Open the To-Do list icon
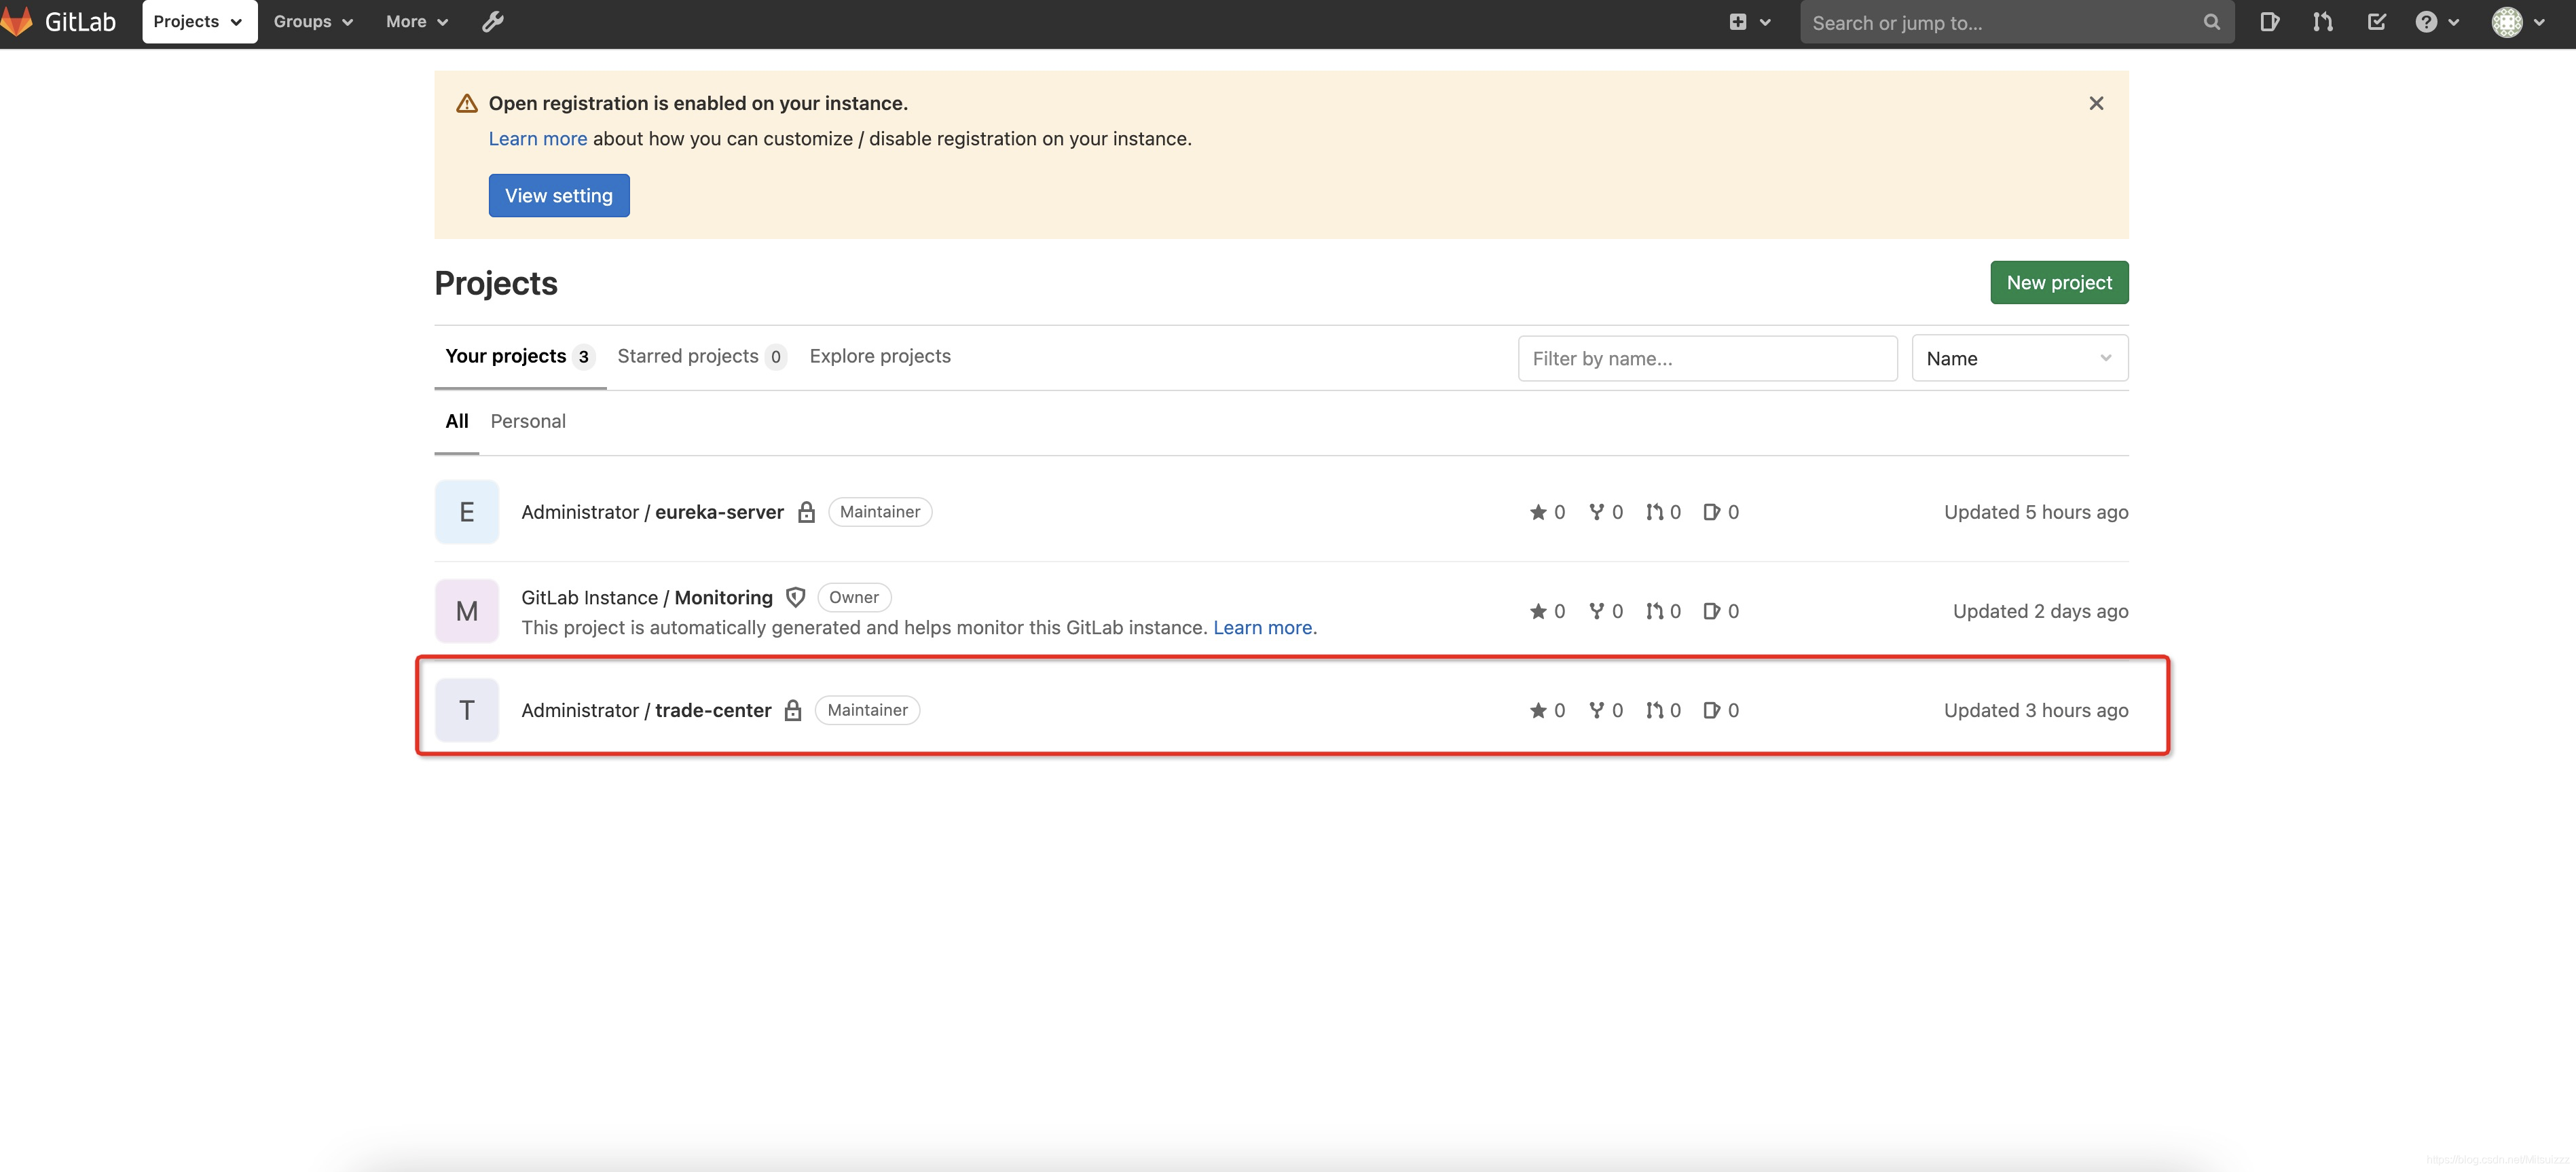2576x1172 pixels. click(2376, 22)
